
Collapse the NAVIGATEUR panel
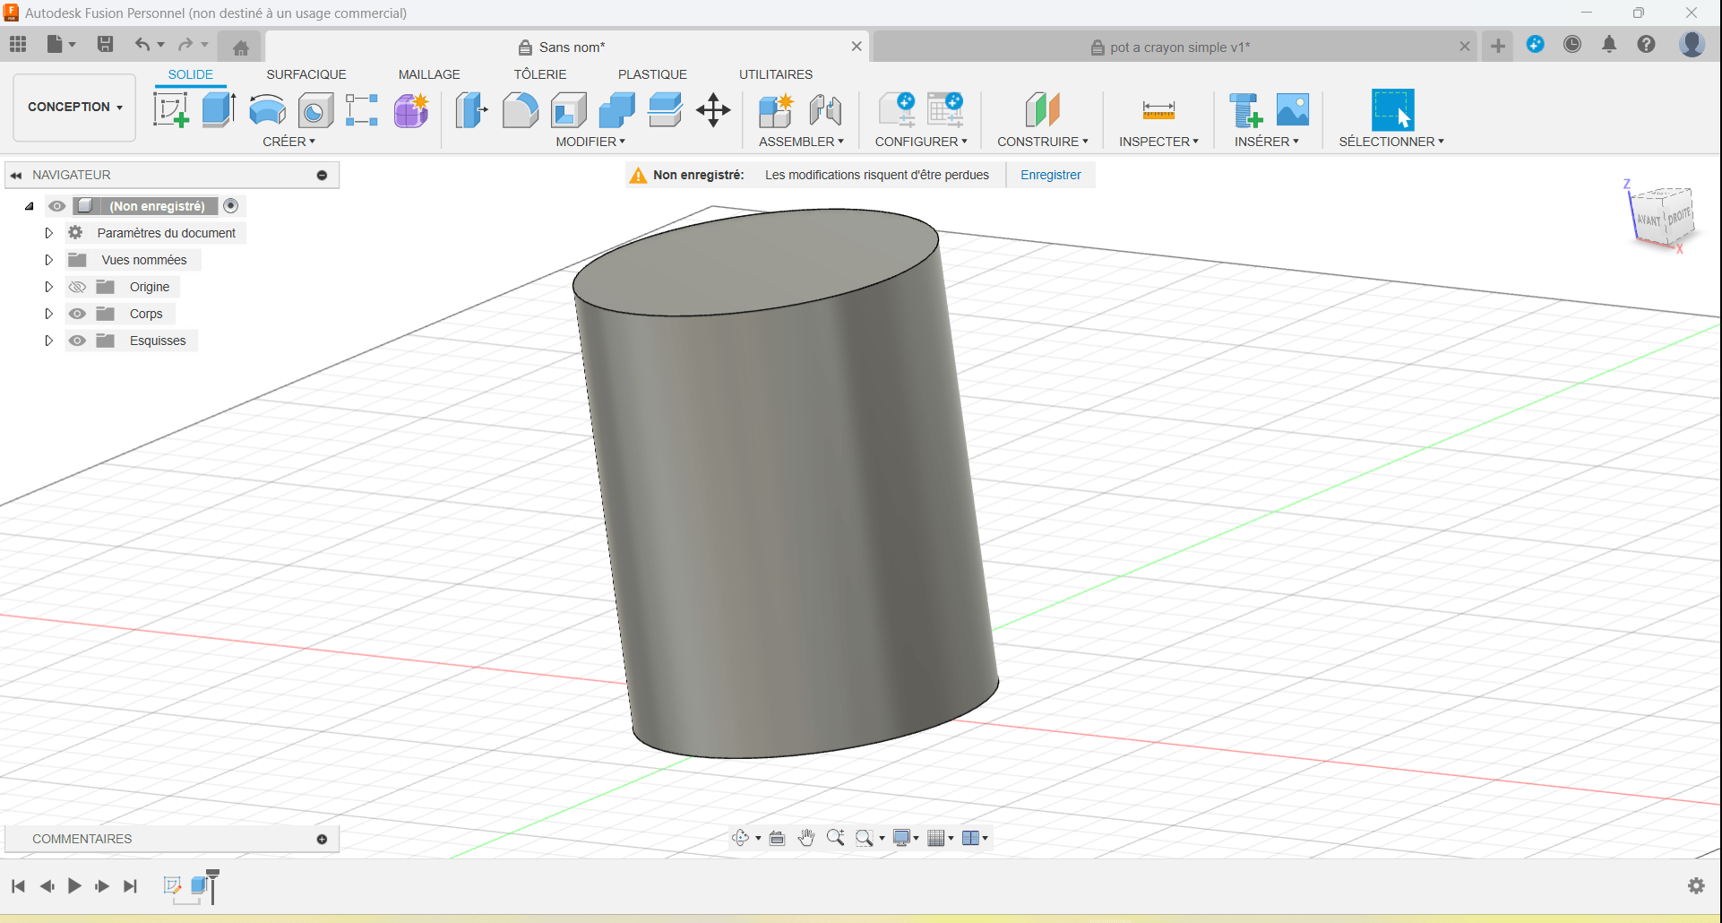16,175
